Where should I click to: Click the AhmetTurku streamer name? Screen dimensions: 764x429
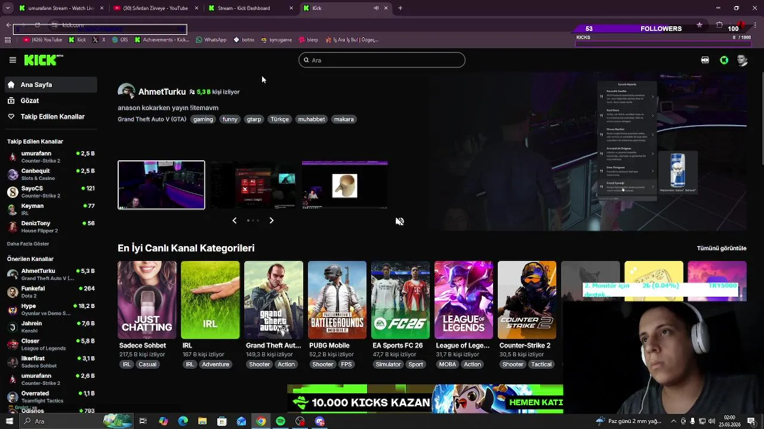(162, 92)
